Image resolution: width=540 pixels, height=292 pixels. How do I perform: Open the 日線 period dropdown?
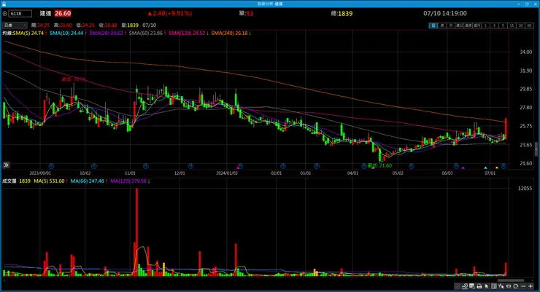point(15,25)
